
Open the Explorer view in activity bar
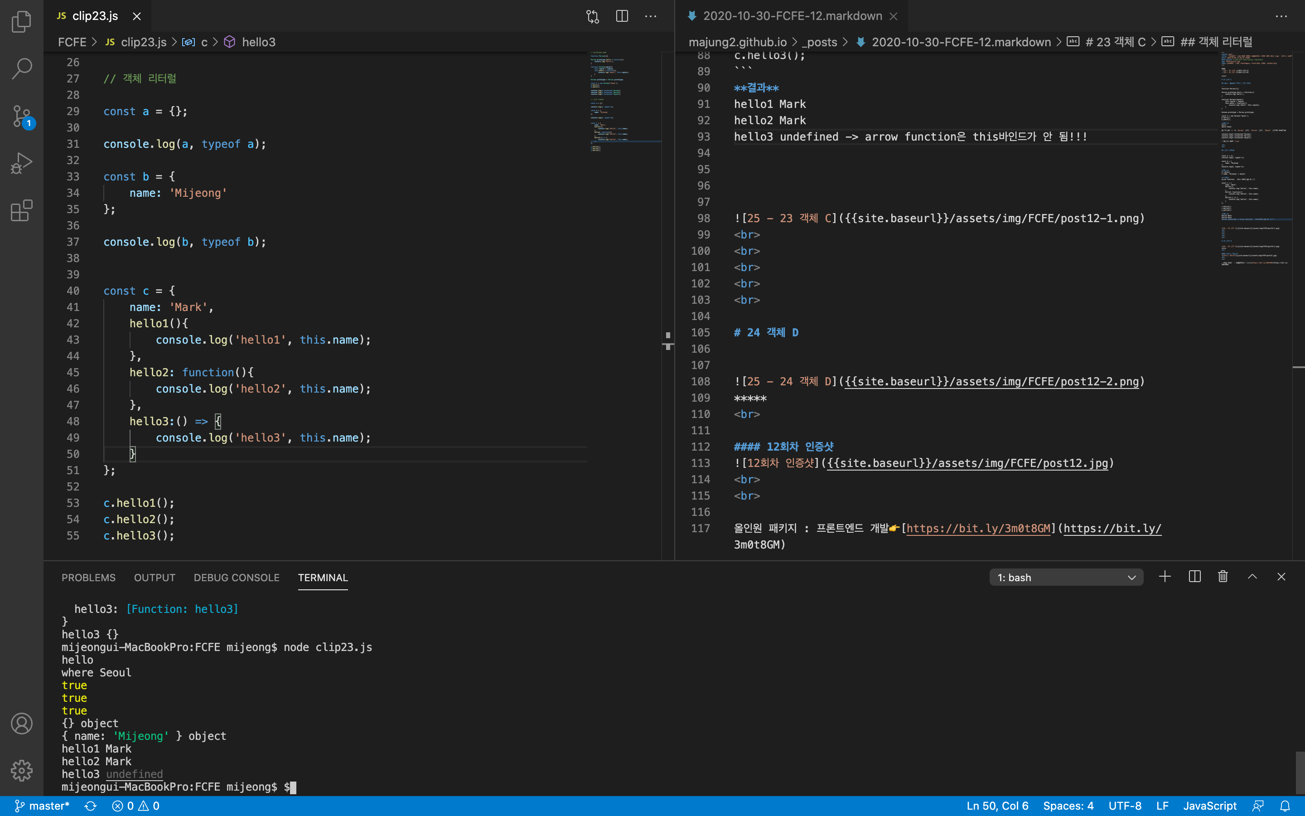click(x=22, y=22)
